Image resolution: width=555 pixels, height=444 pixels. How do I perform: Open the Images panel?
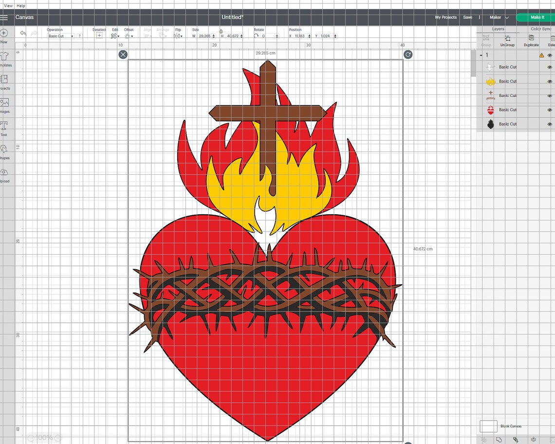tap(4, 103)
